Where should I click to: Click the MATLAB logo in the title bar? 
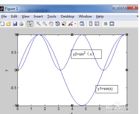click(2, 9)
